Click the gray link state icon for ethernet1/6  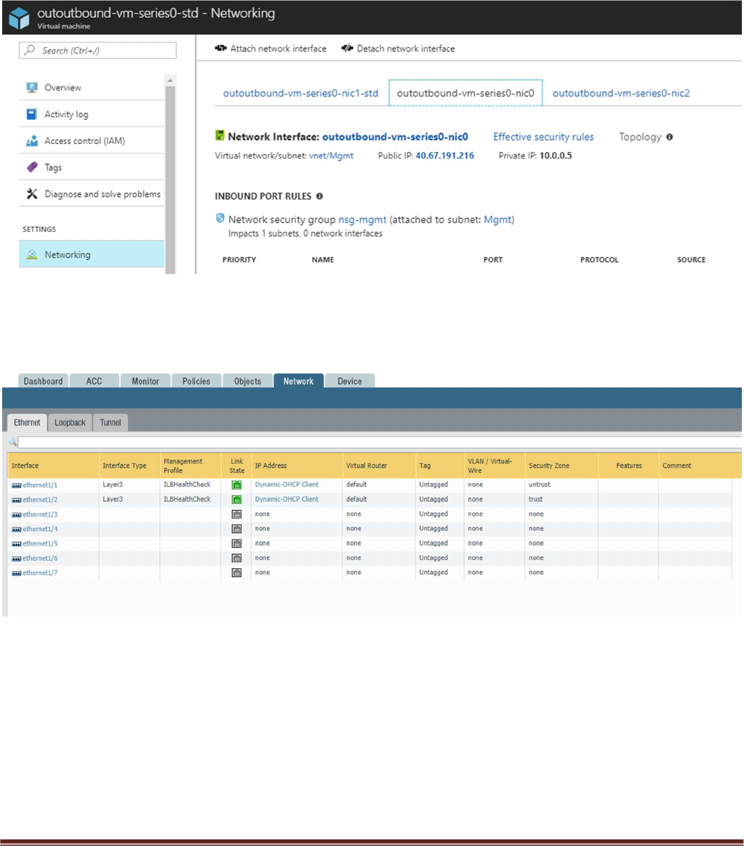coord(236,558)
